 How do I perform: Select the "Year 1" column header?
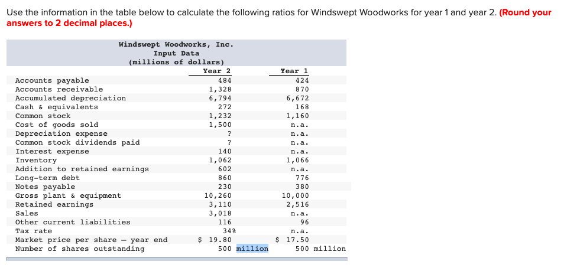(x=294, y=71)
